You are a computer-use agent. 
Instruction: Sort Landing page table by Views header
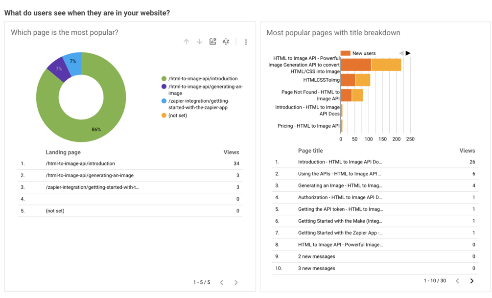(231, 152)
